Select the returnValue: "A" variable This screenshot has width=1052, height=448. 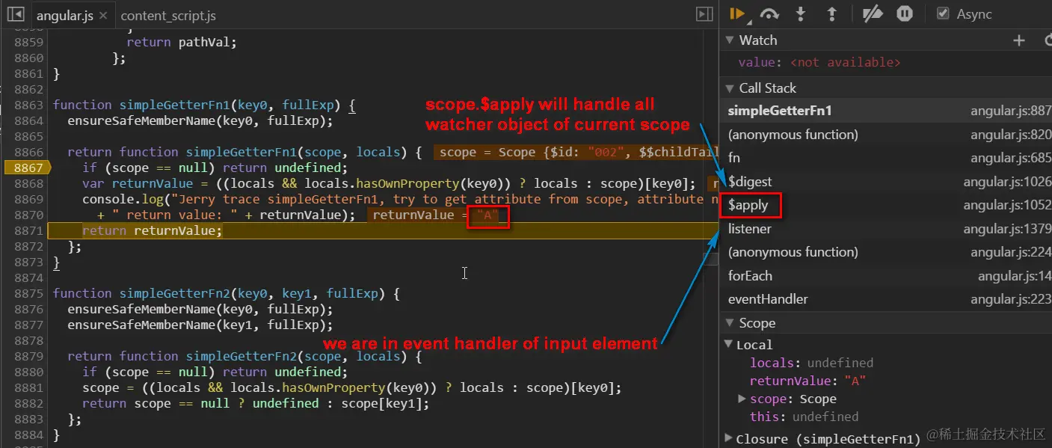pos(808,381)
